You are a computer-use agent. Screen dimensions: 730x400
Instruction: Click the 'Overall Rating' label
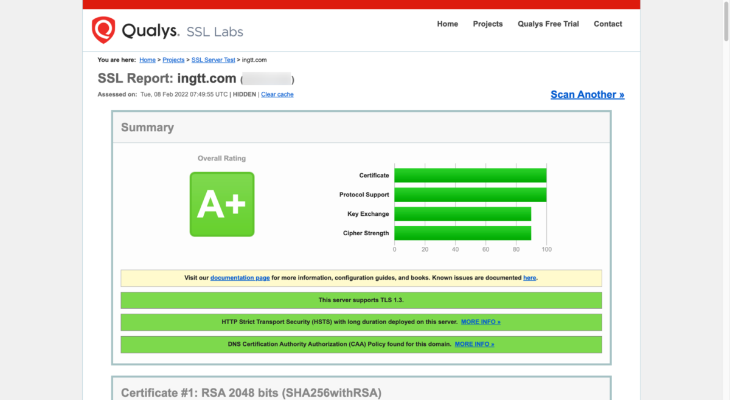221,159
